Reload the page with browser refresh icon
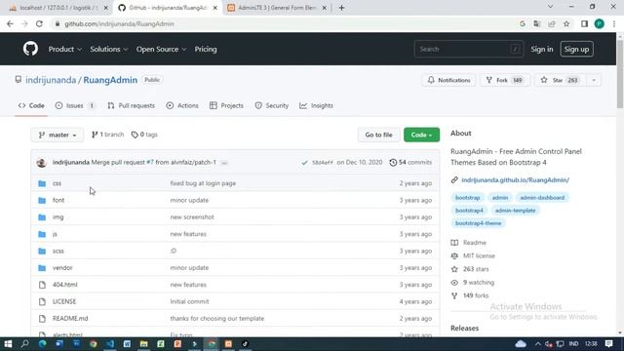Viewport: 624px width, 351px height. tap(39, 23)
